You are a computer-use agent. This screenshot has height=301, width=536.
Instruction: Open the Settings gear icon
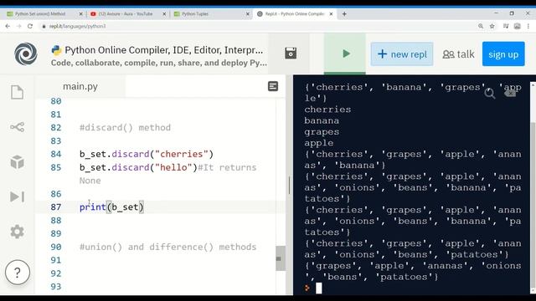tap(17, 232)
